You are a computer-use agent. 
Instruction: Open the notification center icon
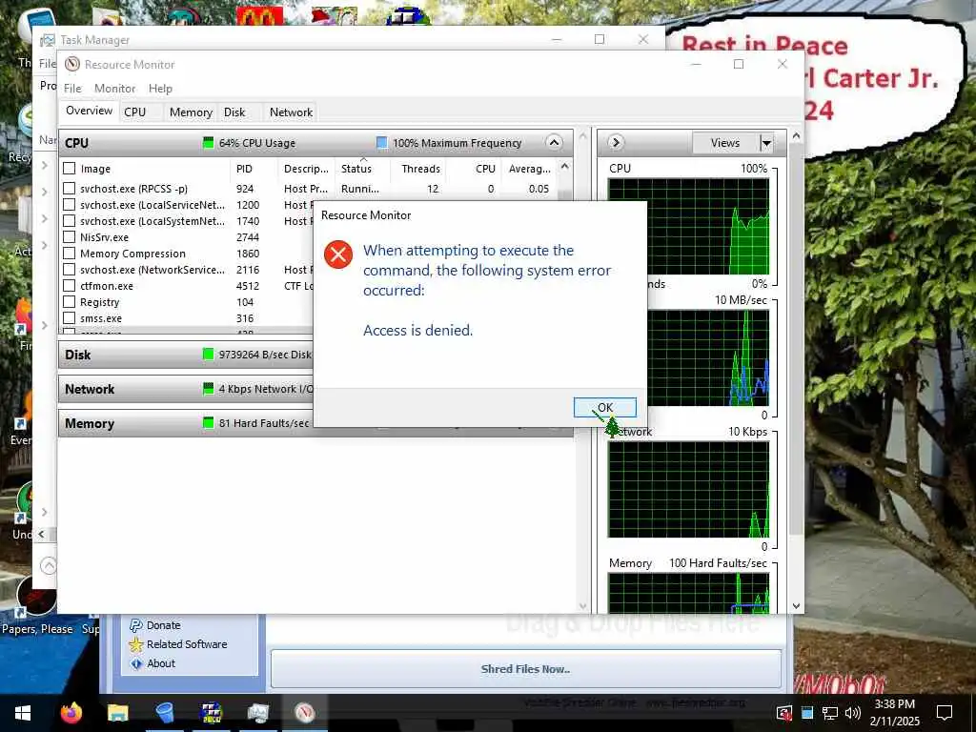click(945, 713)
